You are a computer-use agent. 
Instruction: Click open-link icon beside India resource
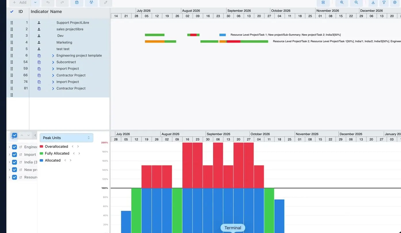tap(20, 162)
